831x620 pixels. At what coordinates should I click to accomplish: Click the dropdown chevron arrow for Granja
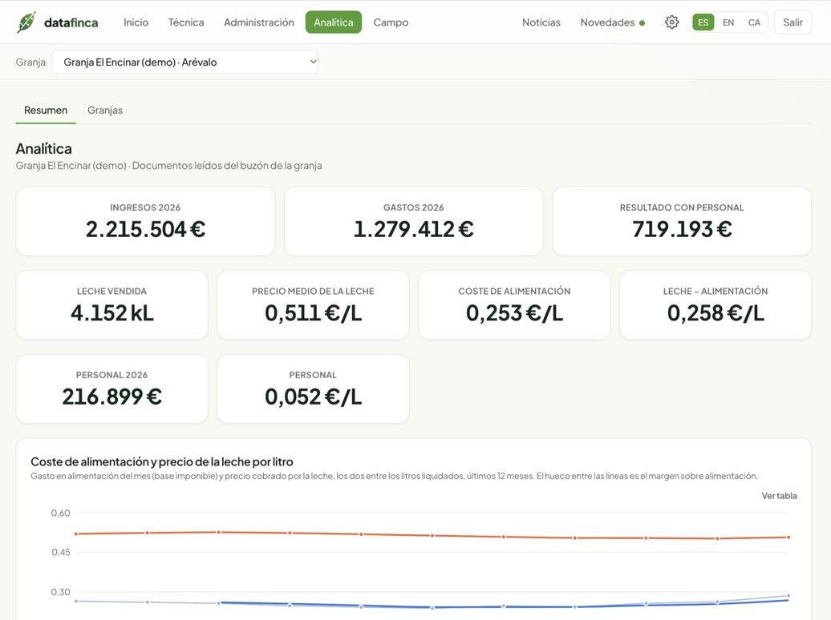[x=313, y=62]
